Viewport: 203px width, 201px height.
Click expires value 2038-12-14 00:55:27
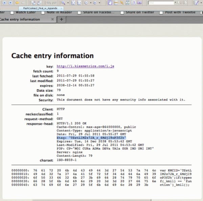click(75, 85)
